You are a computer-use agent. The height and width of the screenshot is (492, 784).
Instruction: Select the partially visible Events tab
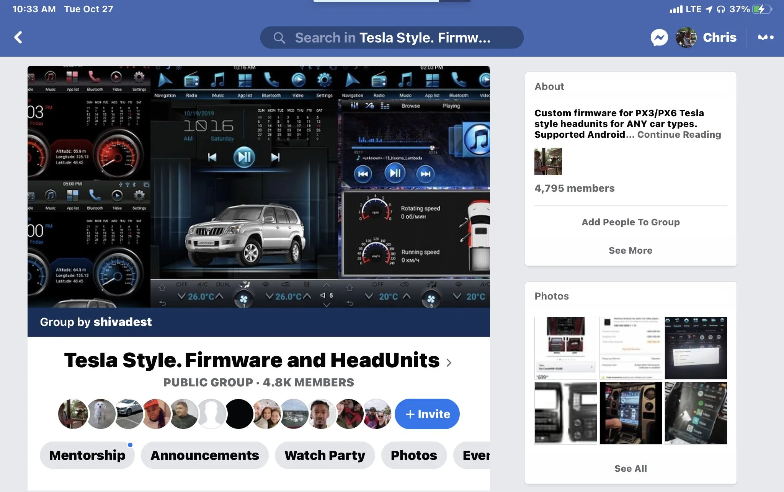[472, 455]
